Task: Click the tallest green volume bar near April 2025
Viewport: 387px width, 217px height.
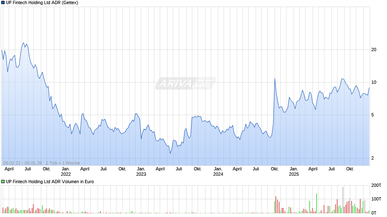Action: tap(317, 203)
